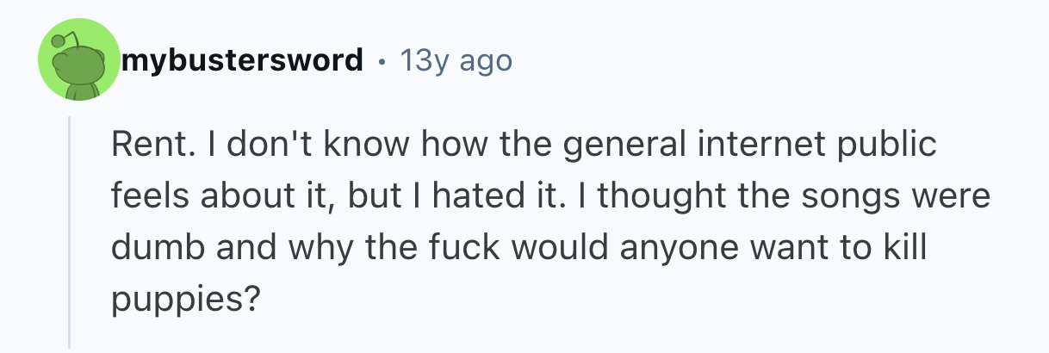Open the mybustersword user profile link
The image size is (1049, 353).
(243, 61)
